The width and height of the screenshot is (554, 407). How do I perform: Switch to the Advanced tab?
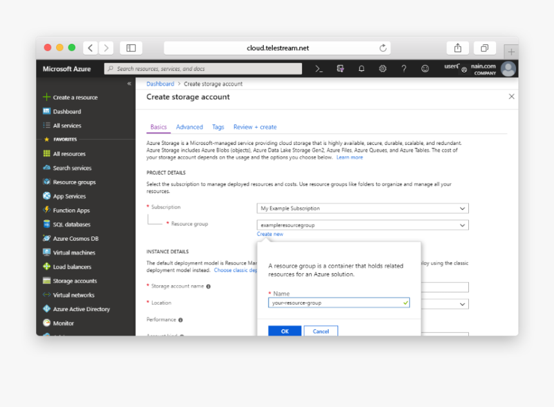(x=189, y=127)
